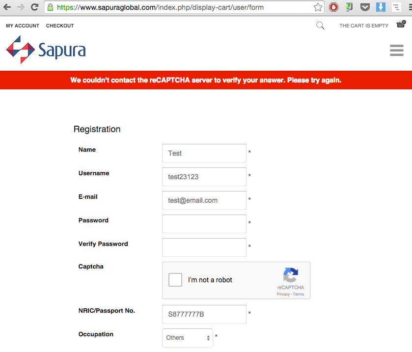Click the Occupation field label
This screenshot has height=352, width=412.
tap(96, 334)
